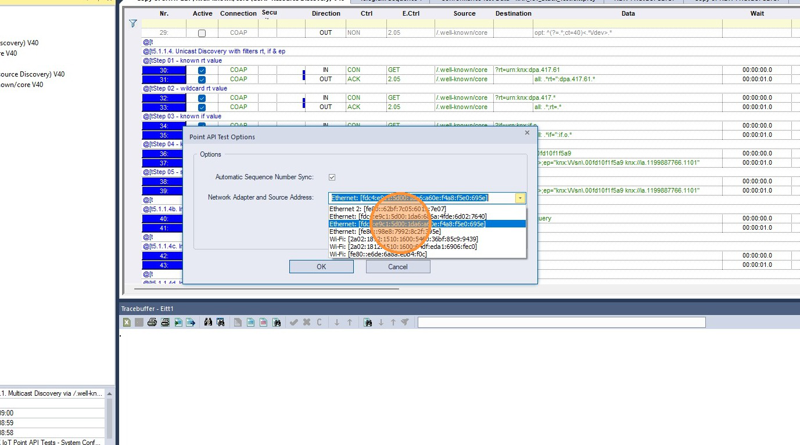The image size is (800, 445).
Task: Uncheck the Active checkbox for row 33
Action: coord(202,107)
